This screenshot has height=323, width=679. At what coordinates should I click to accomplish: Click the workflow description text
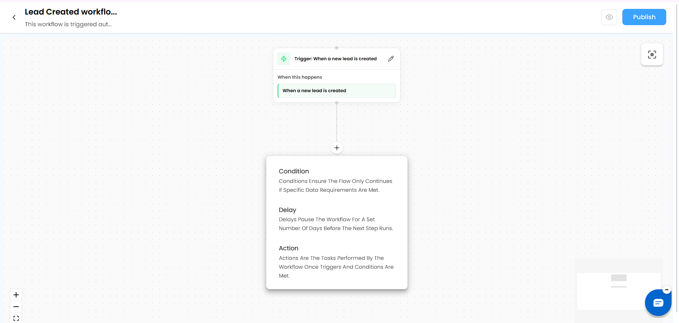point(68,24)
